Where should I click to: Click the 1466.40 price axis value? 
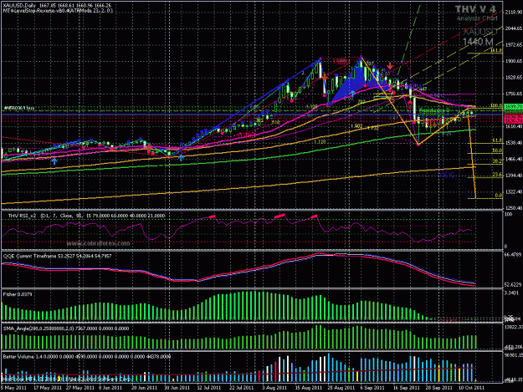[x=513, y=160]
